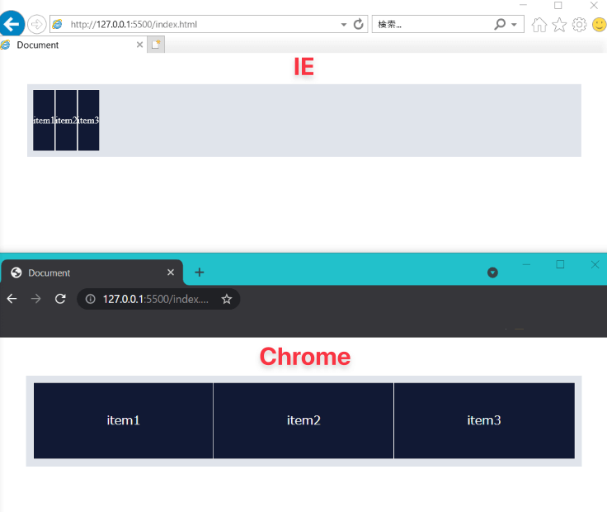Screen dimensions: 607x512
Task: Open a new Chrome tab with plus
Action: tap(199, 273)
